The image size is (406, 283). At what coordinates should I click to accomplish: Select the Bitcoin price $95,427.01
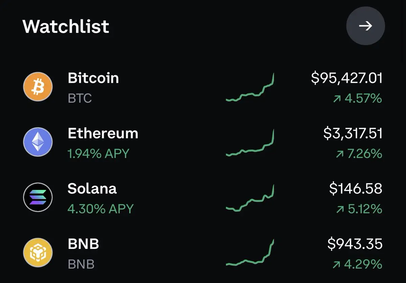[347, 78]
